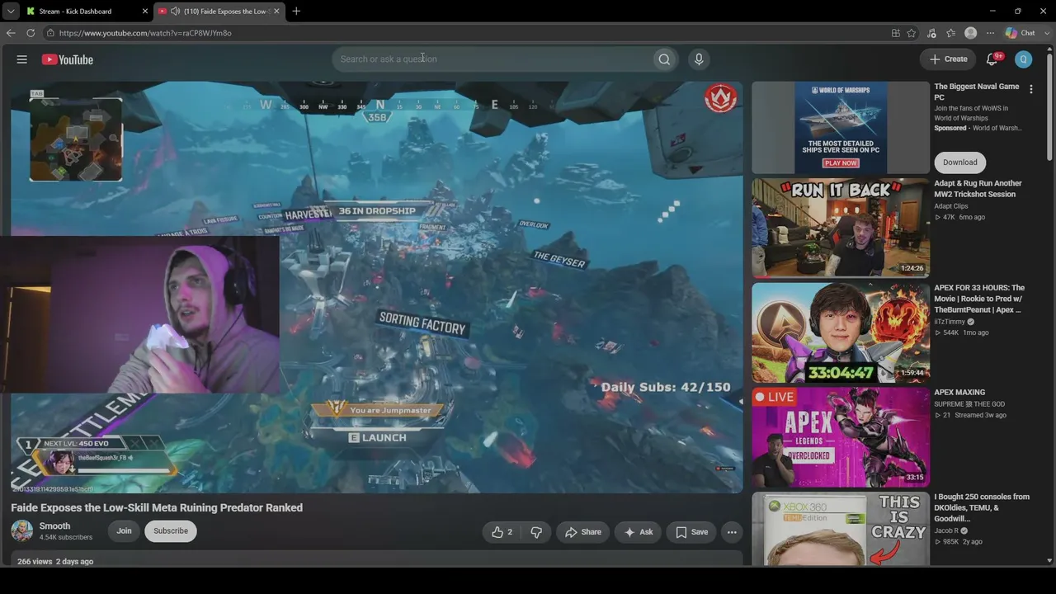1056x594 pixels.
Task: Visit SUPREME THEE GOD channel
Action: coord(969,404)
